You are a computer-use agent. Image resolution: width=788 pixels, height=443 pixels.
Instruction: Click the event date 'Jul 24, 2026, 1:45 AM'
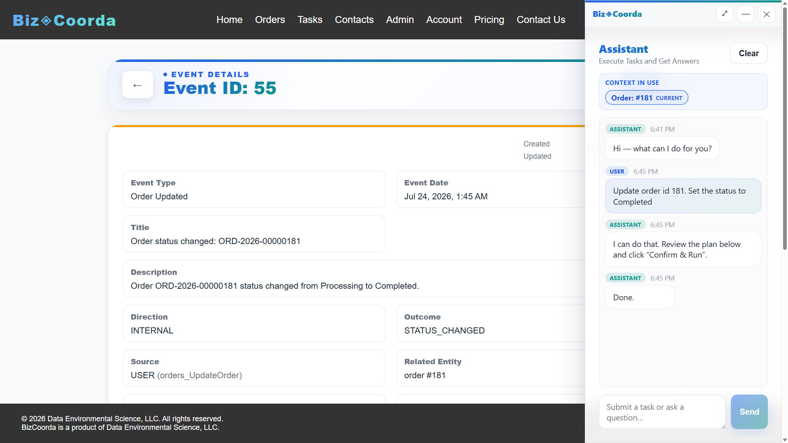(446, 196)
